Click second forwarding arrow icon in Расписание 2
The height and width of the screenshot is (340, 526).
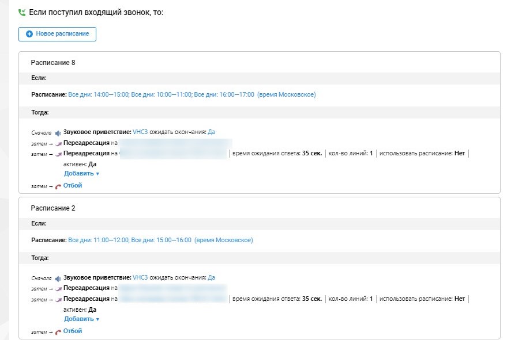pos(58,300)
